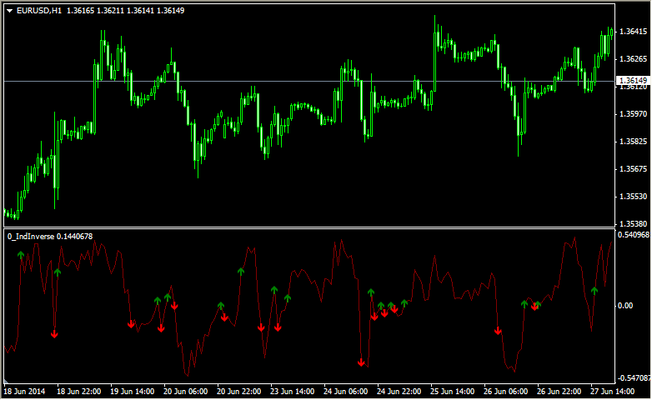Click the 1.35970 price axis label

click(633, 114)
